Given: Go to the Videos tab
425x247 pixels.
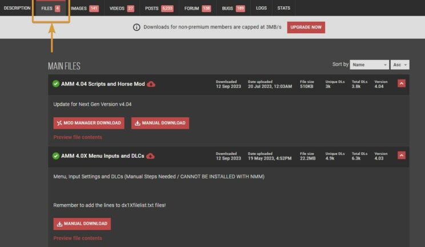Looking at the screenshot, I should 122,8.
